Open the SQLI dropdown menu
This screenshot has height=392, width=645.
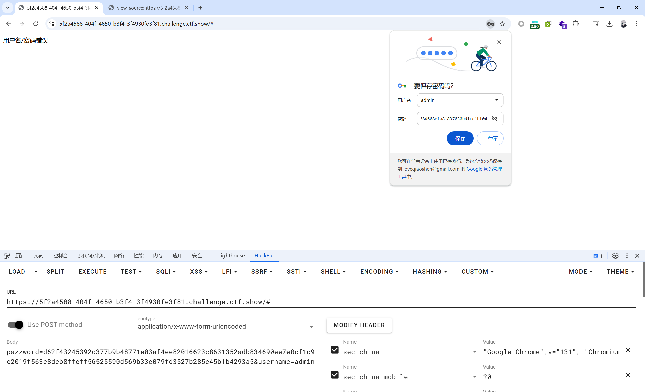[166, 272]
